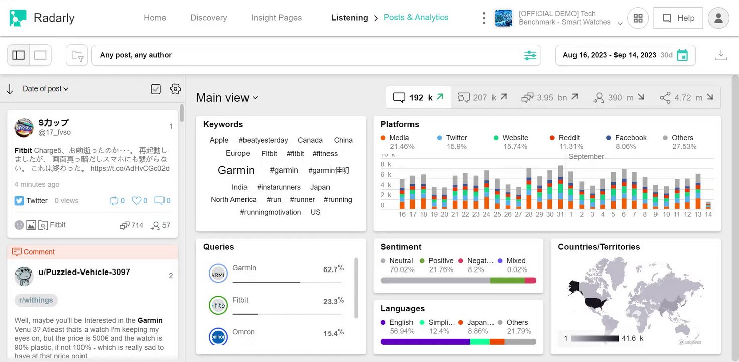The height and width of the screenshot is (362, 739).
Task: Open the saved filters folder icon
Action: click(77, 55)
